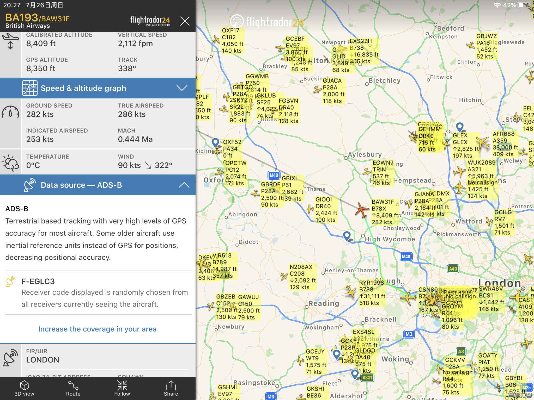Image resolution: width=534 pixels, height=400 pixels.
Task: Tap the airport pin near Kidlington
Action: tap(215, 143)
